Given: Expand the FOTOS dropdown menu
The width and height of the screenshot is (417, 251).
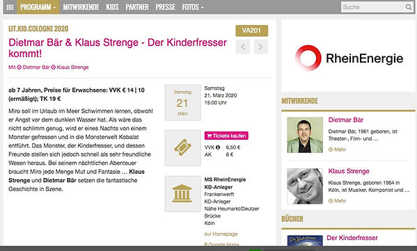Looking at the screenshot, I should click(193, 7).
